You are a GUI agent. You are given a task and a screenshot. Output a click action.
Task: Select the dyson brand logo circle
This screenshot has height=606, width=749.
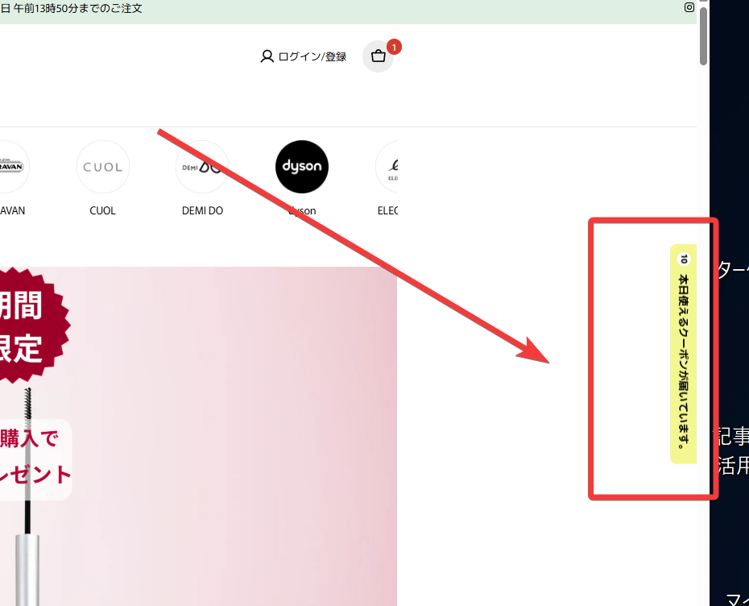302,167
